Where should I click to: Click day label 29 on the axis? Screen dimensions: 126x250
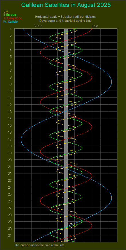pos(10,222)
